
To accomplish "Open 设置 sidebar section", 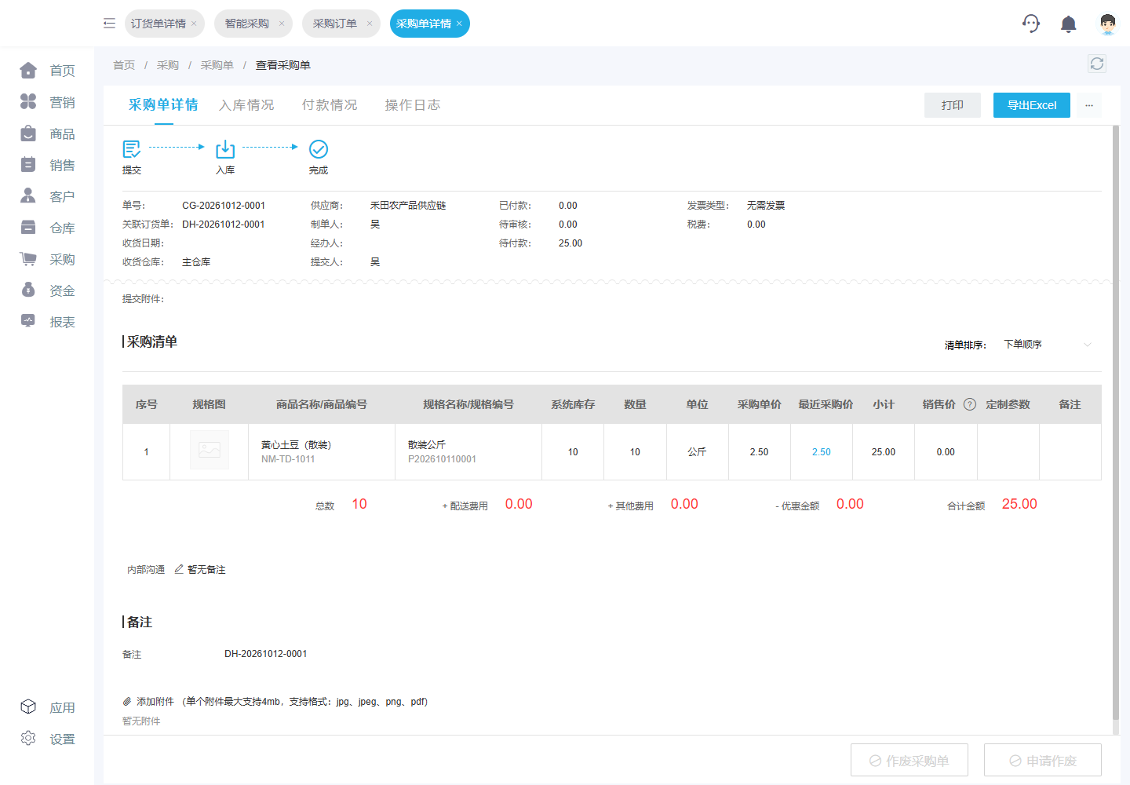I will pyautogui.click(x=47, y=739).
